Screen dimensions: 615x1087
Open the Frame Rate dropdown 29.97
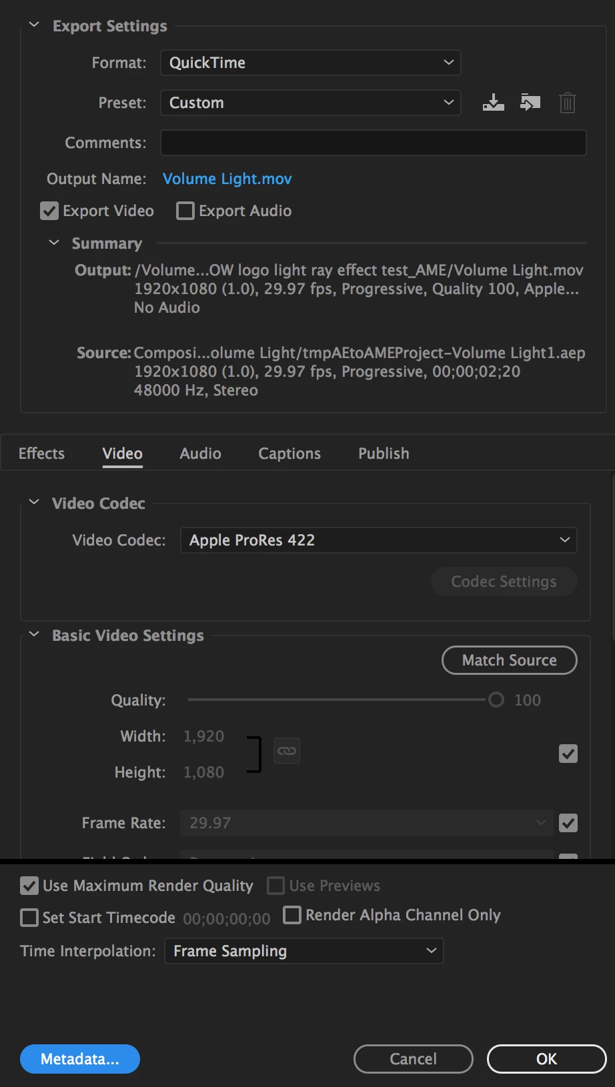click(x=367, y=823)
